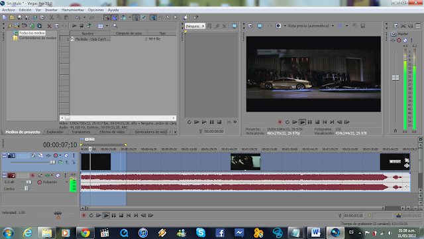424x239 pixels.
Task: Open the Opciones menu
Action: [x=95, y=10]
